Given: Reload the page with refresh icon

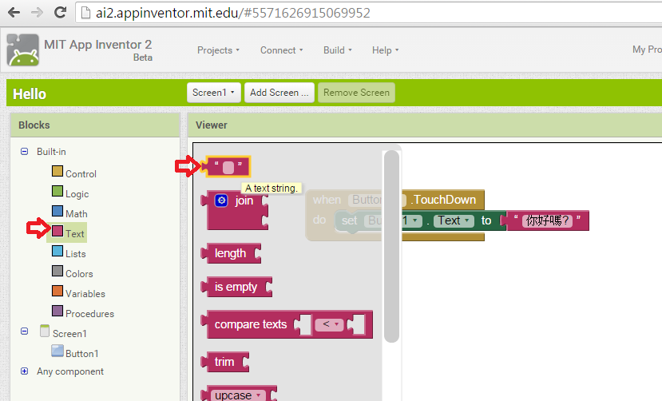Looking at the screenshot, I should coord(60,12).
